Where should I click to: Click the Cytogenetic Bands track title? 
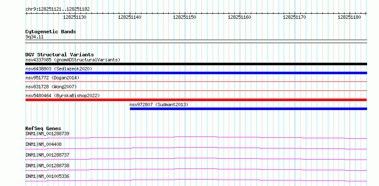click(x=51, y=32)
